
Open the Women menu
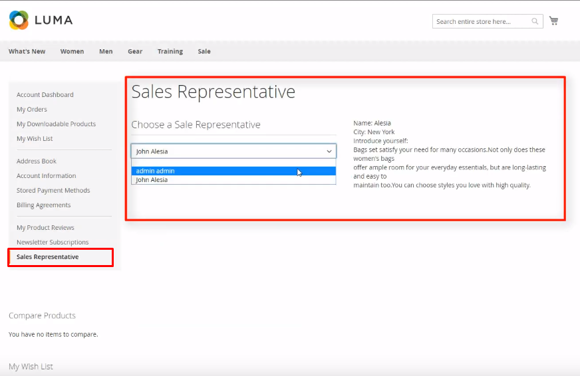click(72, 52)
